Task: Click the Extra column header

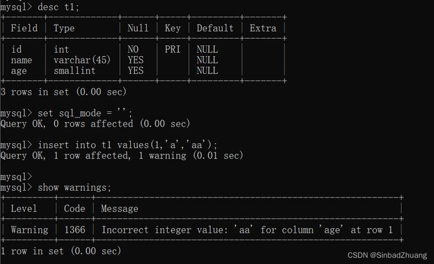Action: pyautogui.click(x=263, y=28)
